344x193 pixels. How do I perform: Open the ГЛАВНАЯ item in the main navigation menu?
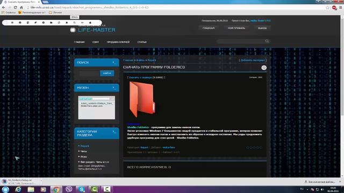[x=79, y=42]
